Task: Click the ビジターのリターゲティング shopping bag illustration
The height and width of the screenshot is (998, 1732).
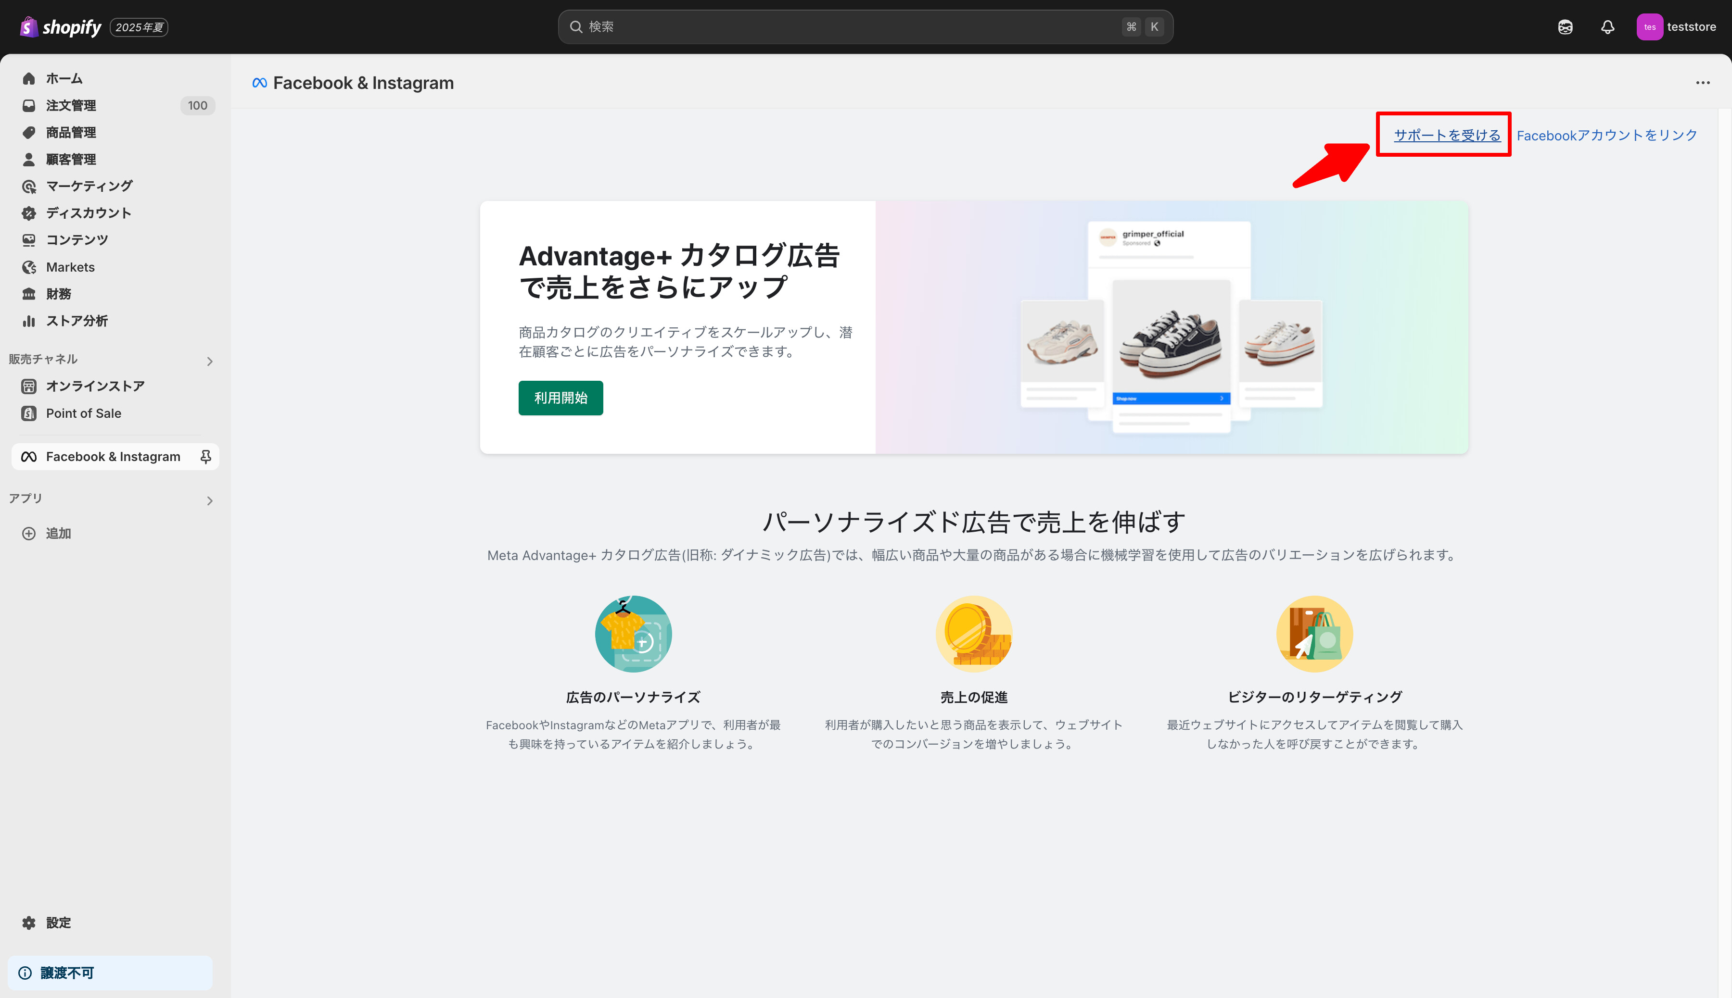Action: coord(1314,634)
